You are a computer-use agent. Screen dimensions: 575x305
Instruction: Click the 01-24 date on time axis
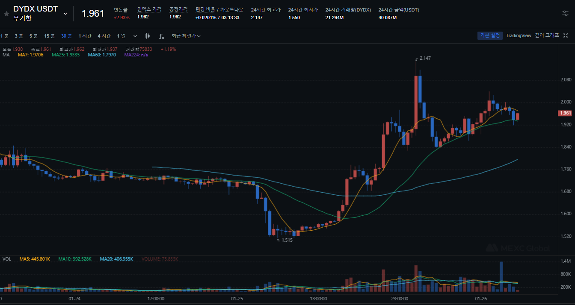pyautogui.click(x=74, y=298)
